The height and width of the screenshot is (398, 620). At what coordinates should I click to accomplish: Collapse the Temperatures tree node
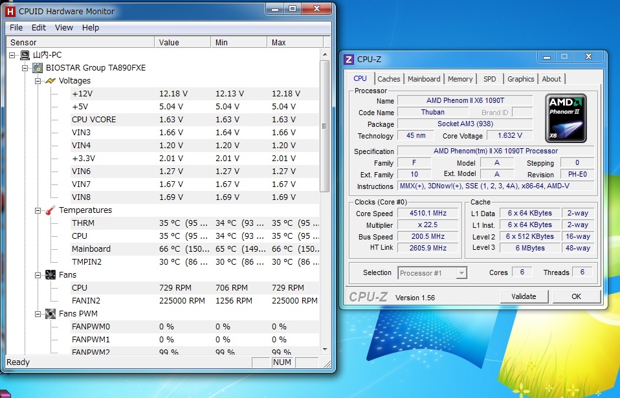38,210
